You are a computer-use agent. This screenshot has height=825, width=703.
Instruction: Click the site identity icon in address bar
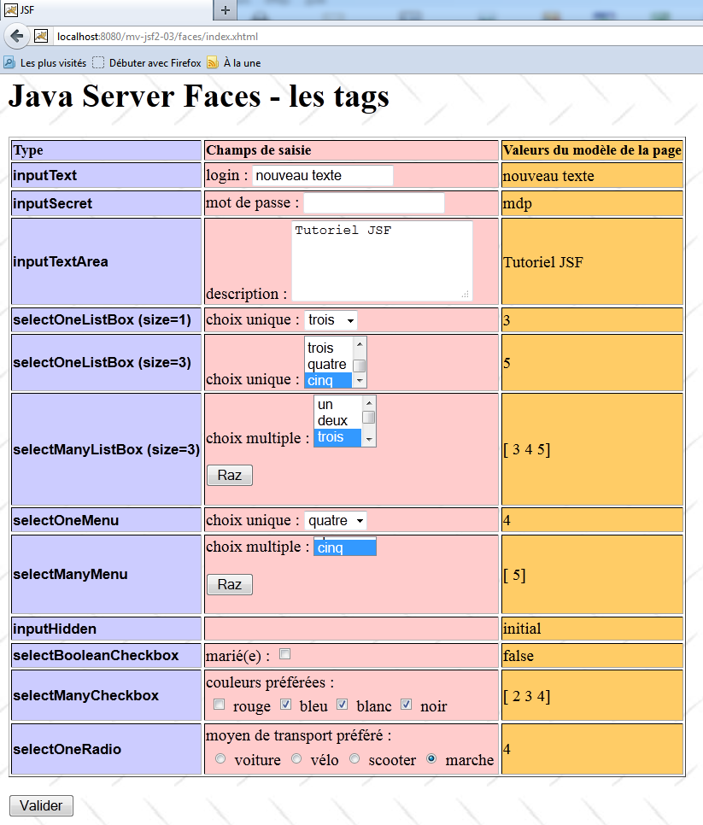coord(40,36)
